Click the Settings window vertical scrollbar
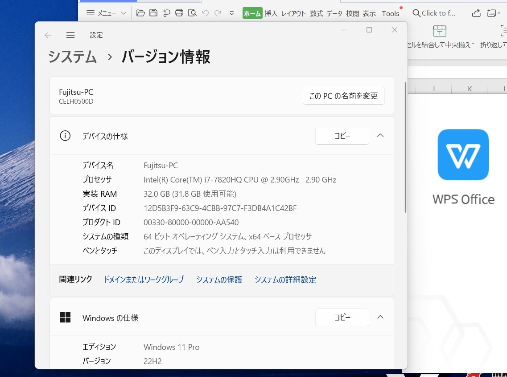Screen dimensions: 507x377 click(405, 147)
